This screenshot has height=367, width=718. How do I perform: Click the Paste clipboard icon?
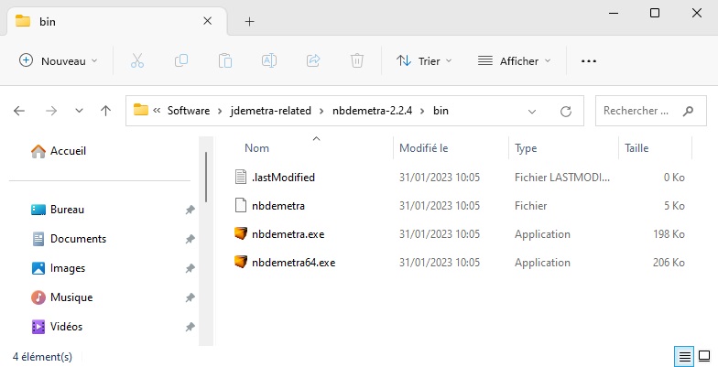[x=225, y=60]
